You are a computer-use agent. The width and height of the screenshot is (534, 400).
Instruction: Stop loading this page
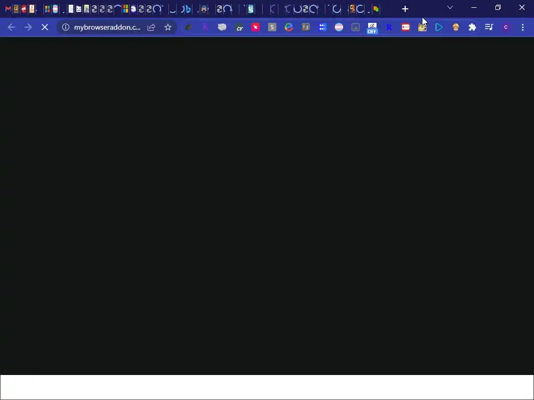pyautogui.click(x=45, y=27)
